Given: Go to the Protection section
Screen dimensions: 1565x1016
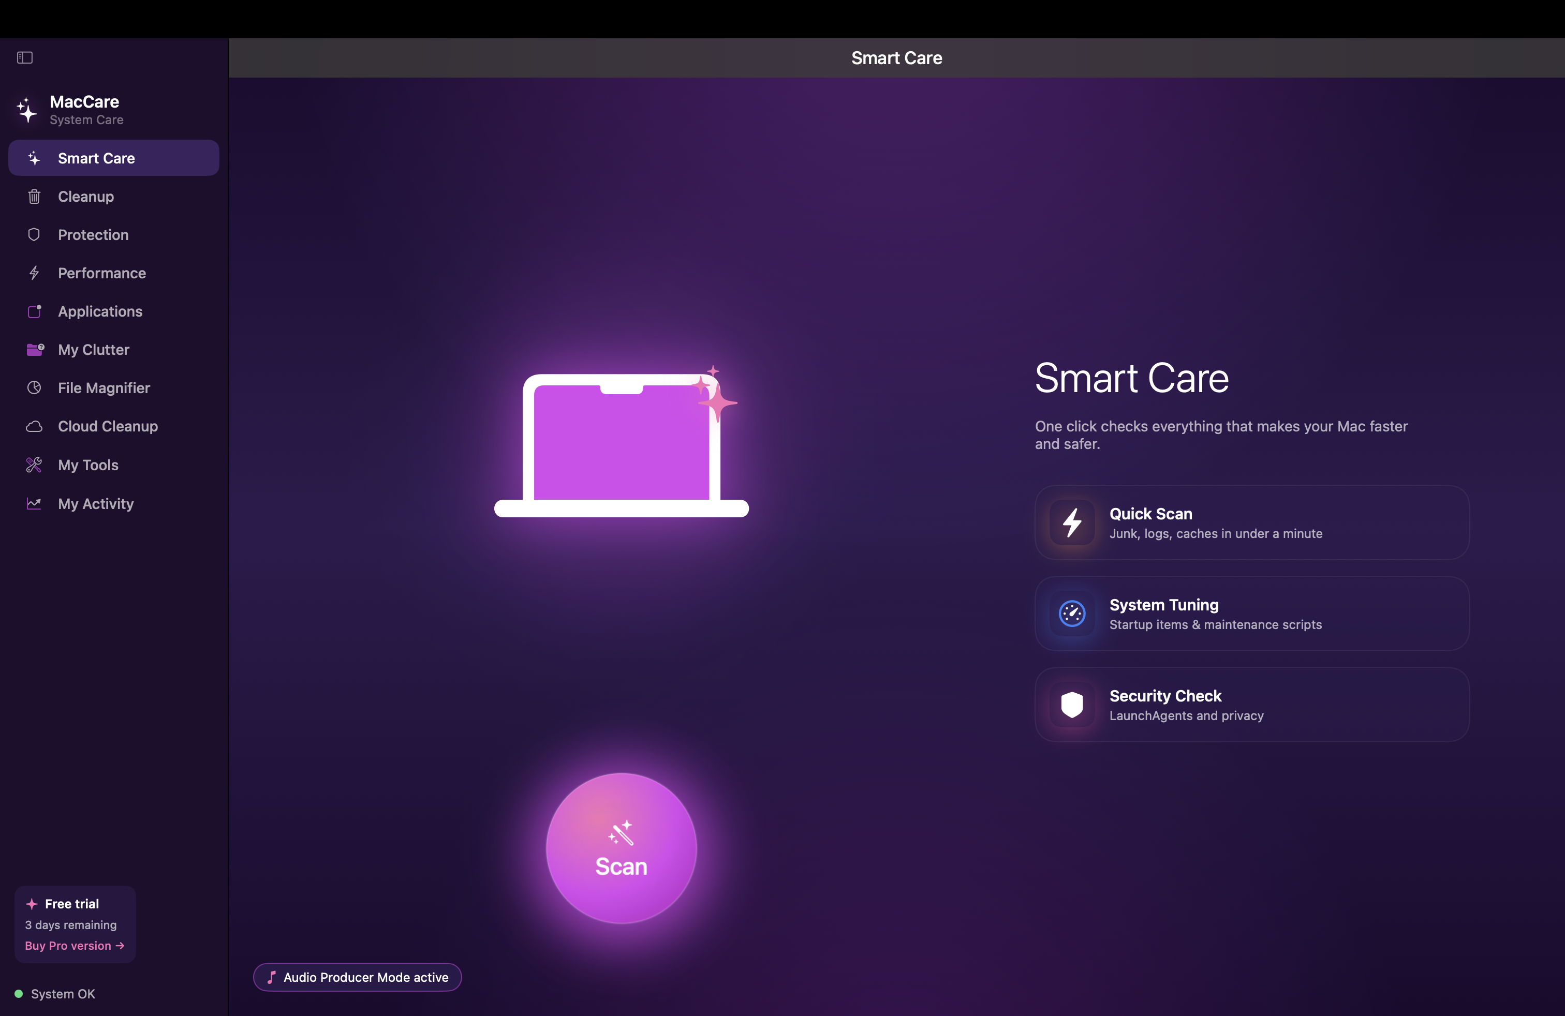Looking at the screenshot, I should [x=114, y=235].
